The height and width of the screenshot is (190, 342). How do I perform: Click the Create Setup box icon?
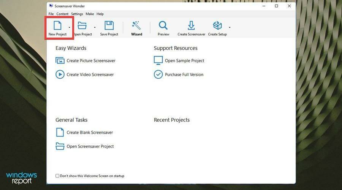click(x=217, y=25)
